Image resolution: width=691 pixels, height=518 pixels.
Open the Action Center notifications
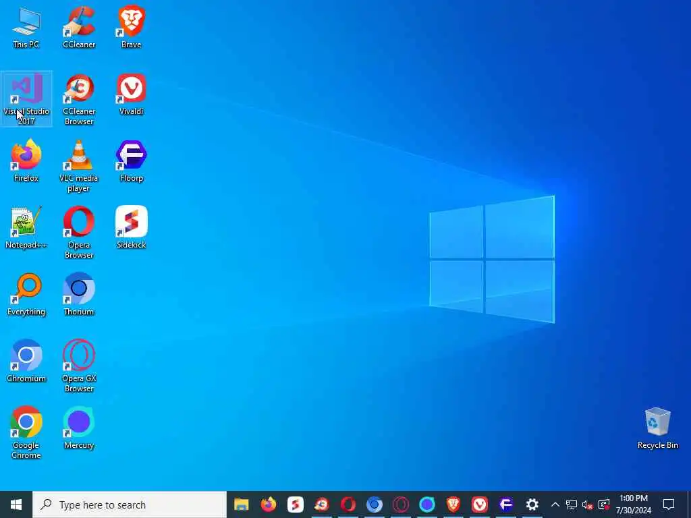pyautogui.click(x=669, y=505)
